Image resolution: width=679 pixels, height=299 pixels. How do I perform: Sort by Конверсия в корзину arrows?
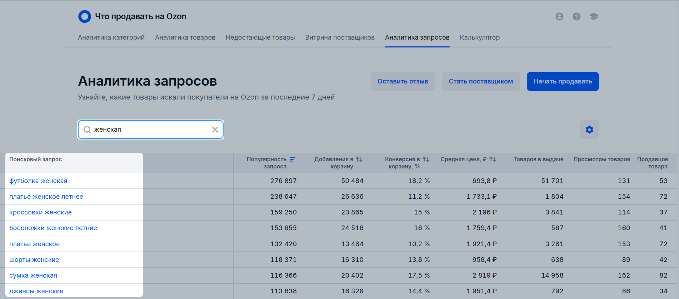click(426, 159)
